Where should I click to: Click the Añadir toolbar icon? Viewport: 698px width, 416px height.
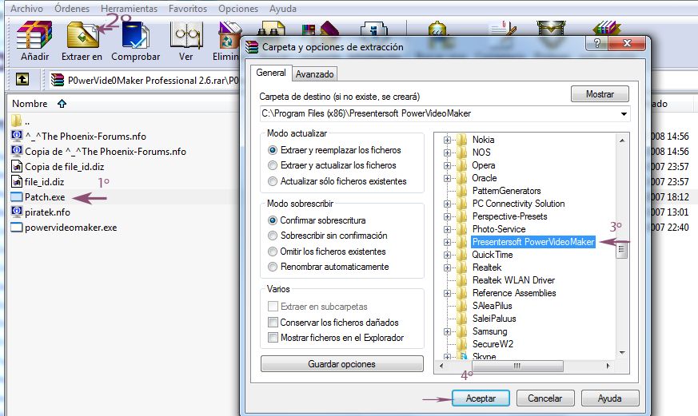click(x=34, y=36)
